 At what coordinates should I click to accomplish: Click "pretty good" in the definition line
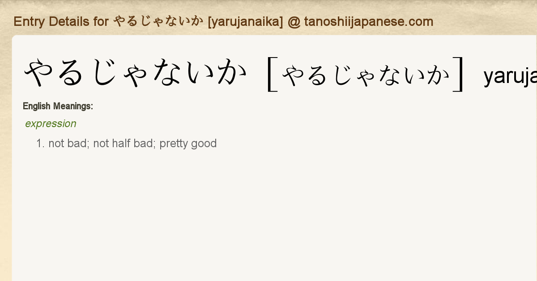[x=188, y=144]
